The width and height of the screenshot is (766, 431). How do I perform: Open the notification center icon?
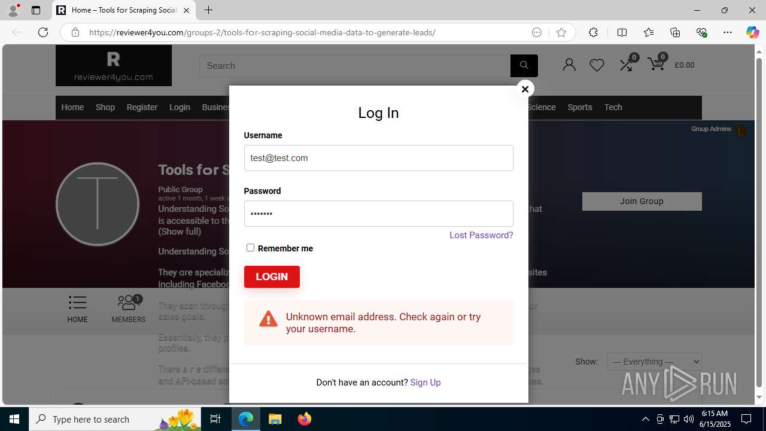coord(746,419)
